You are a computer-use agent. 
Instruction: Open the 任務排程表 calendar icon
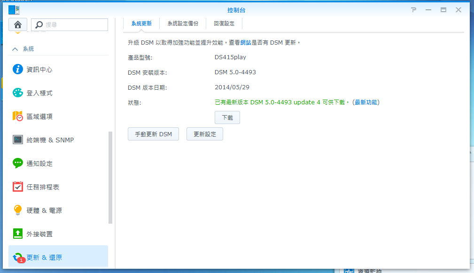(x=17, y=187)
